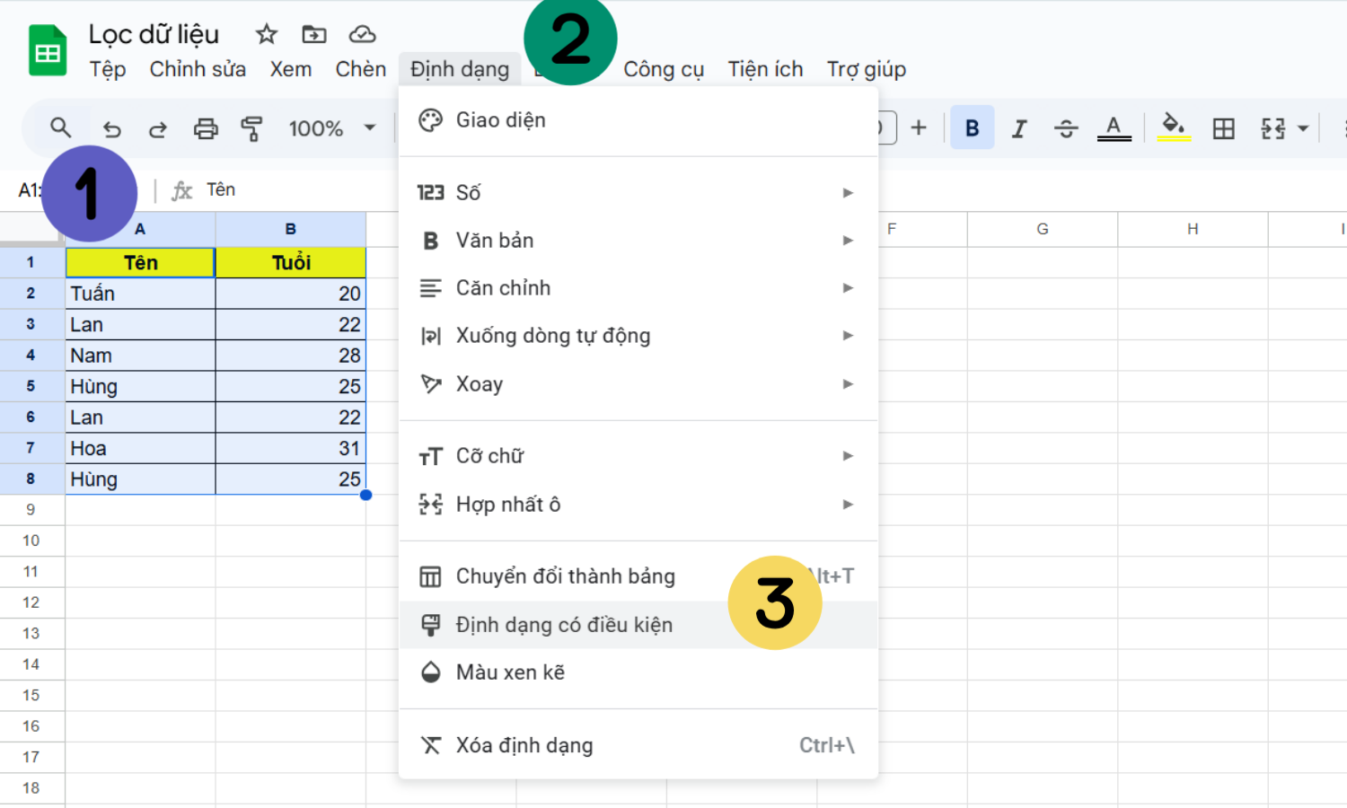Enable text color formatting
The height and width of the screenshot is (808, 1347).
point(1114,127)
